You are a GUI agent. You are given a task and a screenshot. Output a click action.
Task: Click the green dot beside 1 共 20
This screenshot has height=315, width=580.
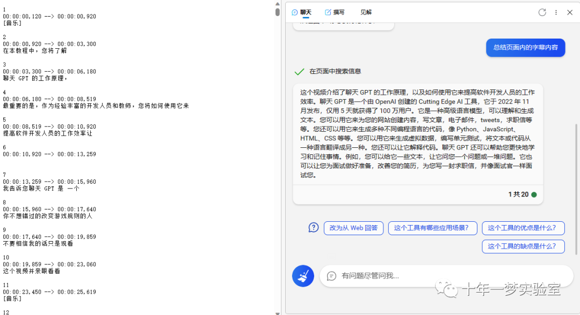point(534,194)
